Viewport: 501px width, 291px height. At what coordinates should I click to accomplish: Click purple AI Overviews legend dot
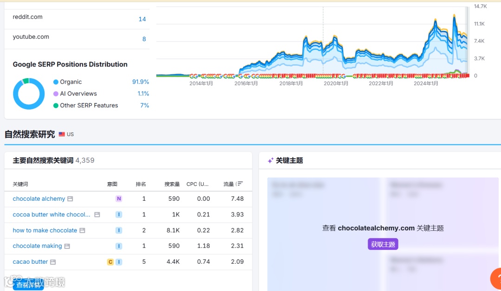tap(56, 94)
